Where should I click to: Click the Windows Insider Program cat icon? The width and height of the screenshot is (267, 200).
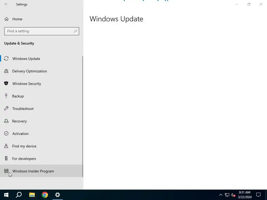[x=6, y=171]
